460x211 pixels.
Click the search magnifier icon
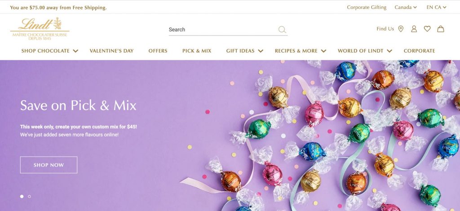[x=282, y=29]
